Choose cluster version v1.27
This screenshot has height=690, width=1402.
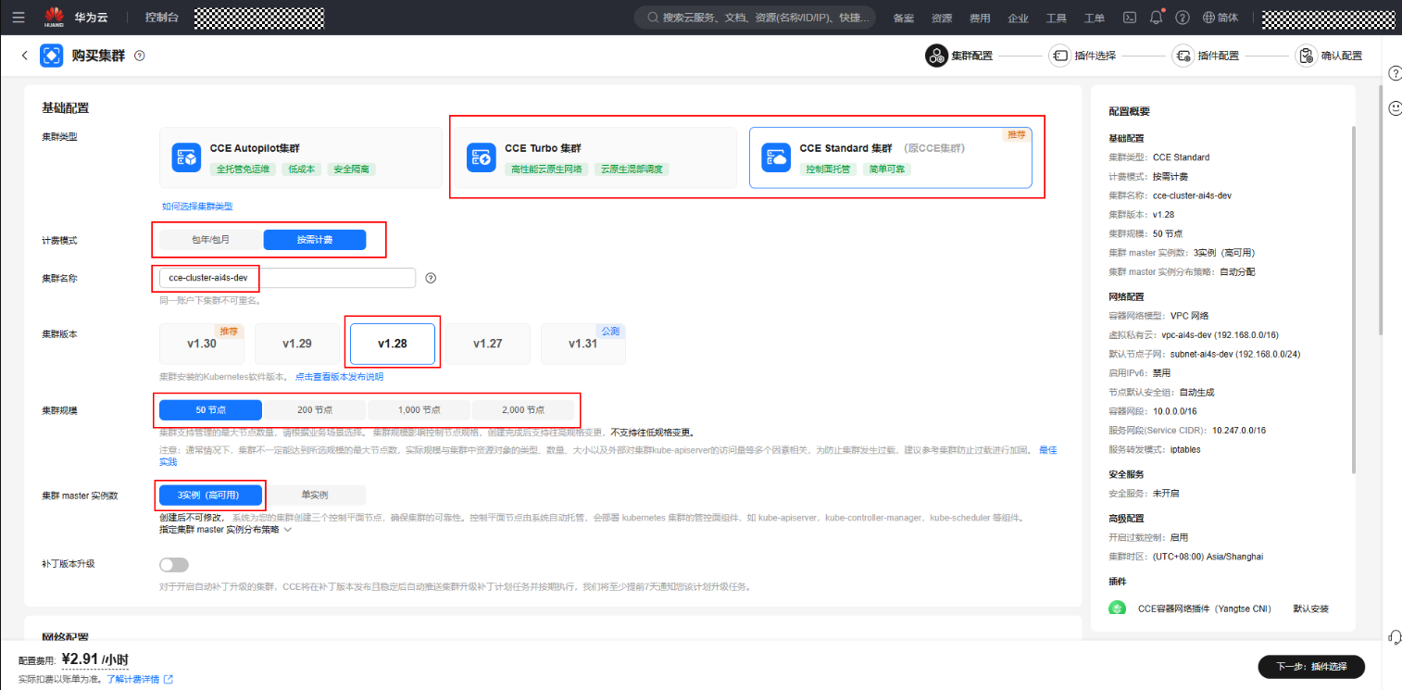(x=488, y=344)
